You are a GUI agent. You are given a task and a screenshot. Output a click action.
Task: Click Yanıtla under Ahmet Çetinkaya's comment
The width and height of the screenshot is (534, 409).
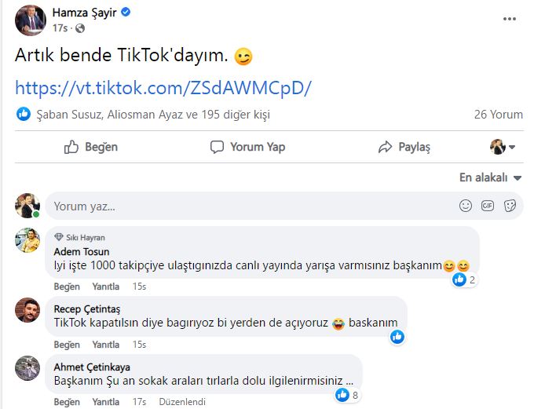pos(105,402)
